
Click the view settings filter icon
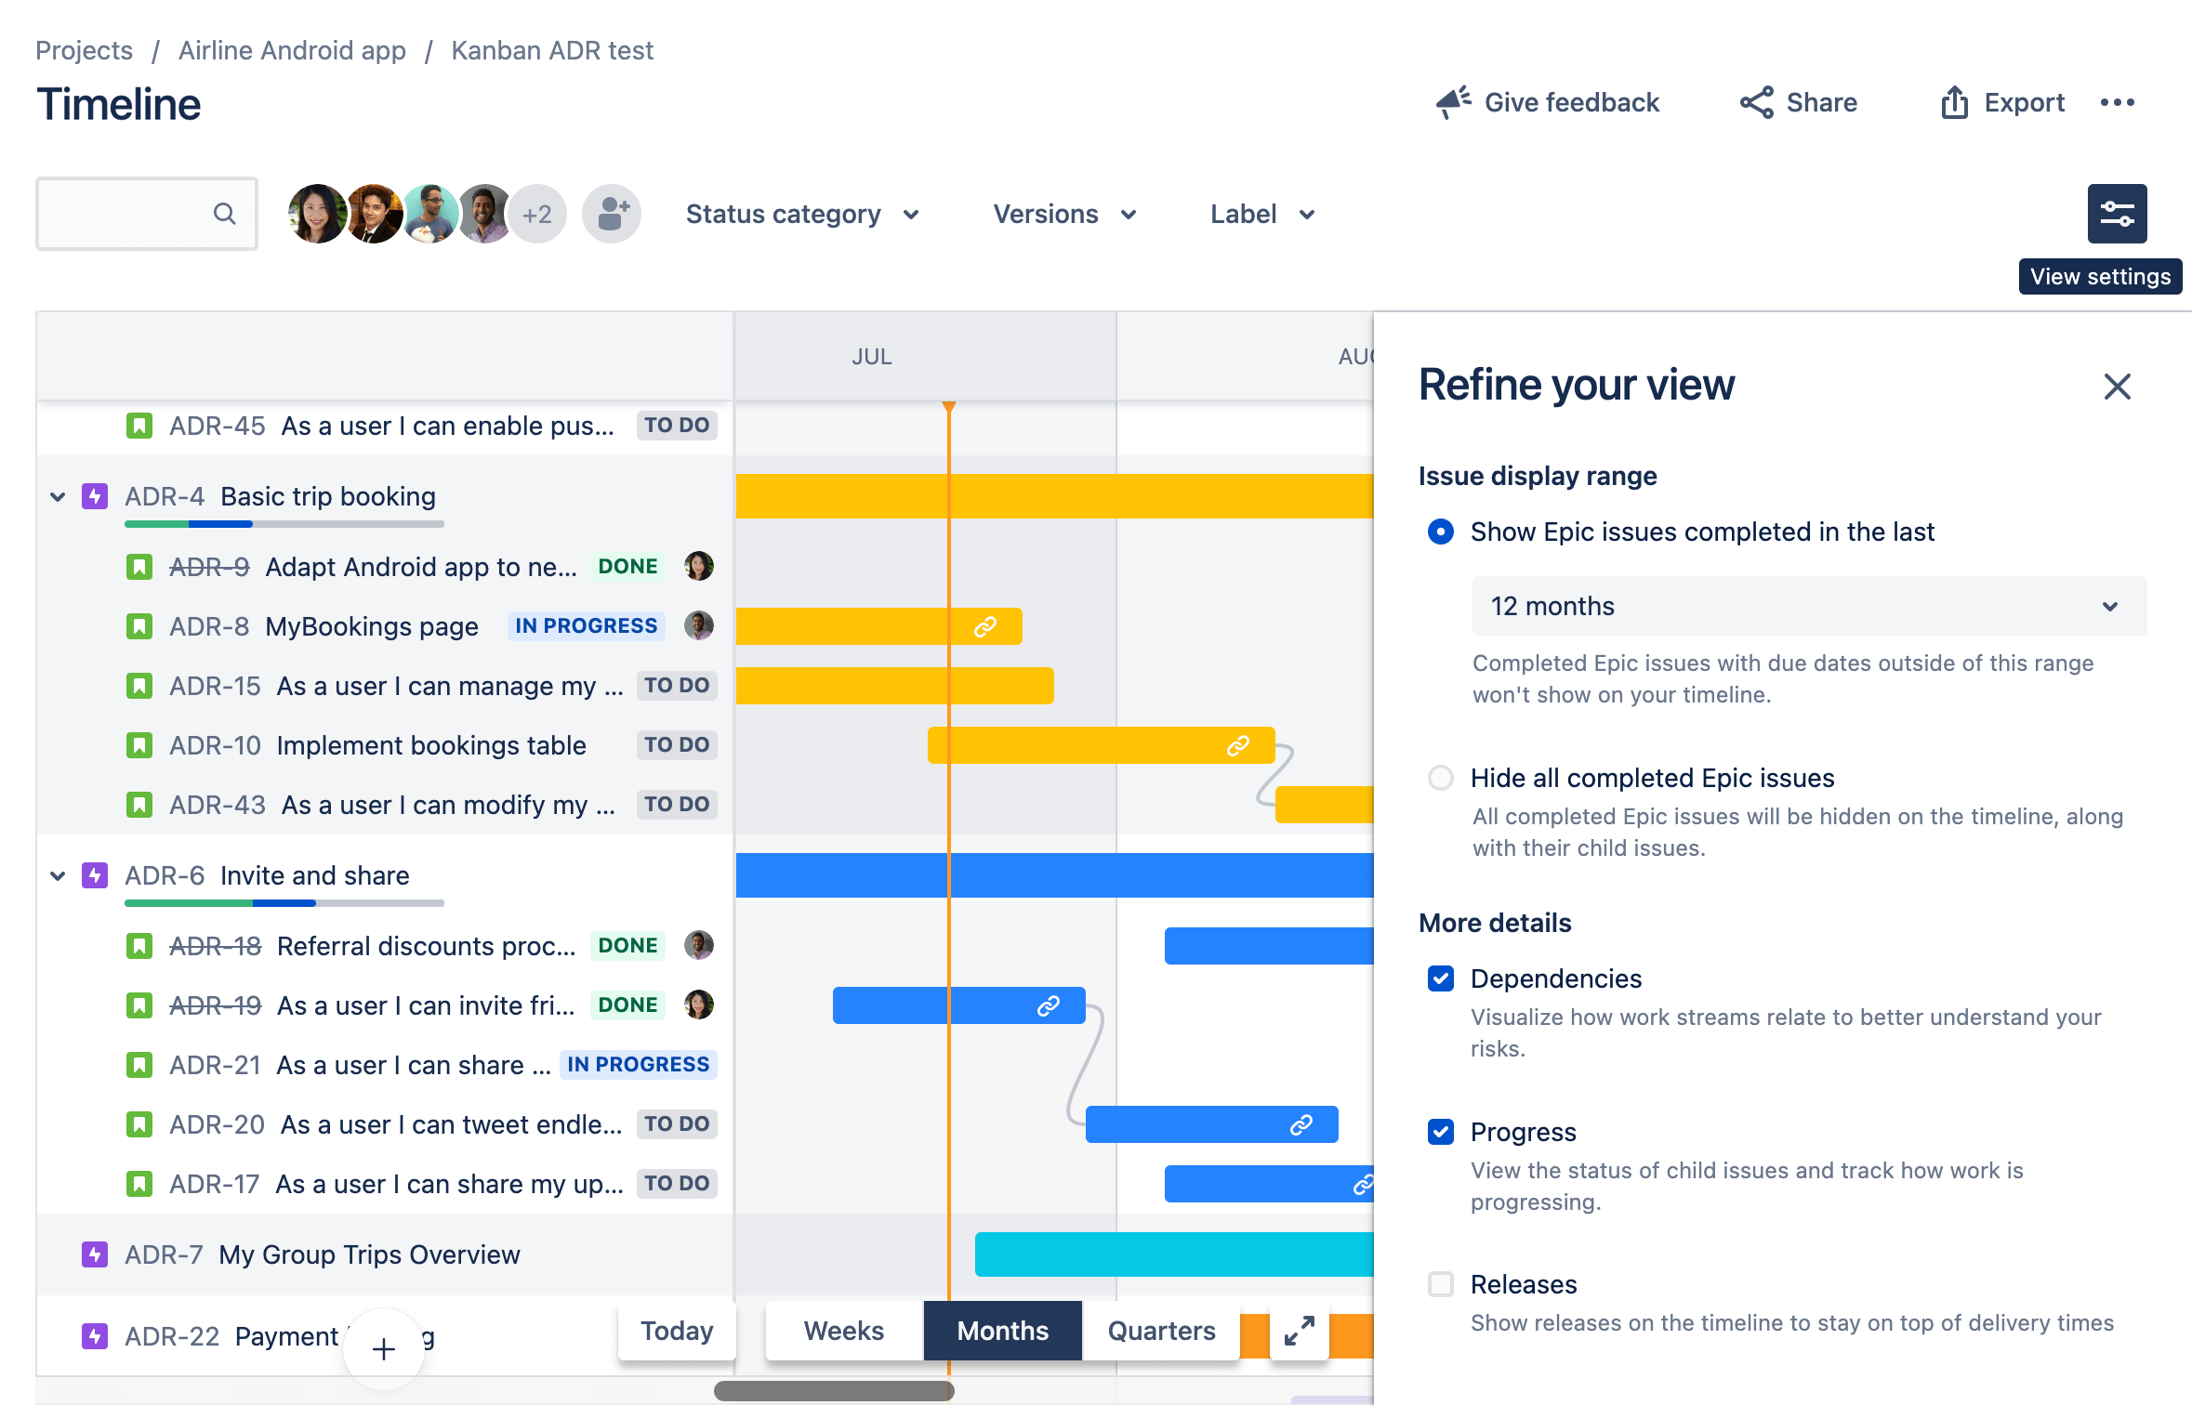pos(2116,214)
